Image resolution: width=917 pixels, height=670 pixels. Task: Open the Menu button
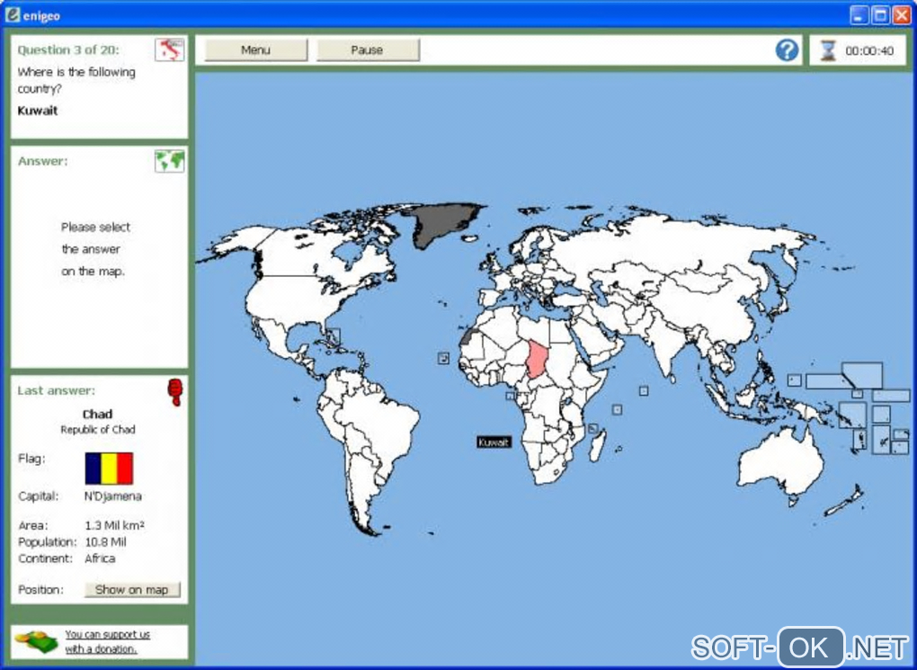point(255,50)
